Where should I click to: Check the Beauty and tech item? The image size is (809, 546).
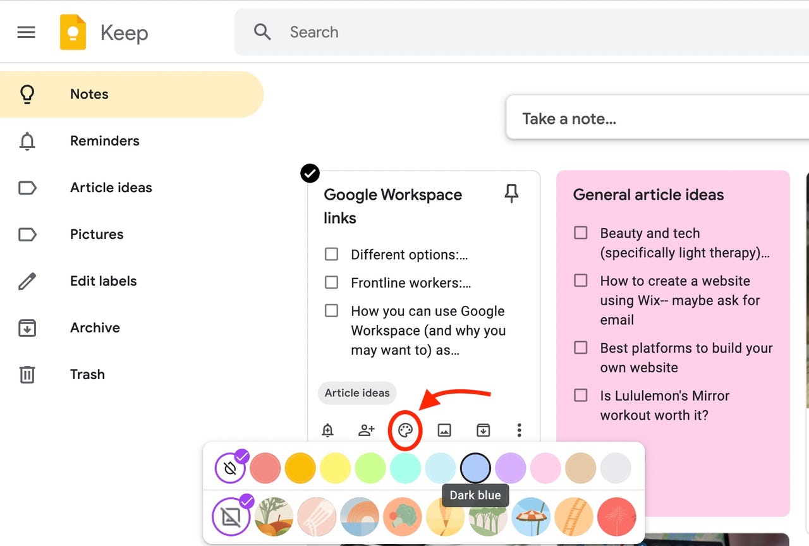[580, 233]
